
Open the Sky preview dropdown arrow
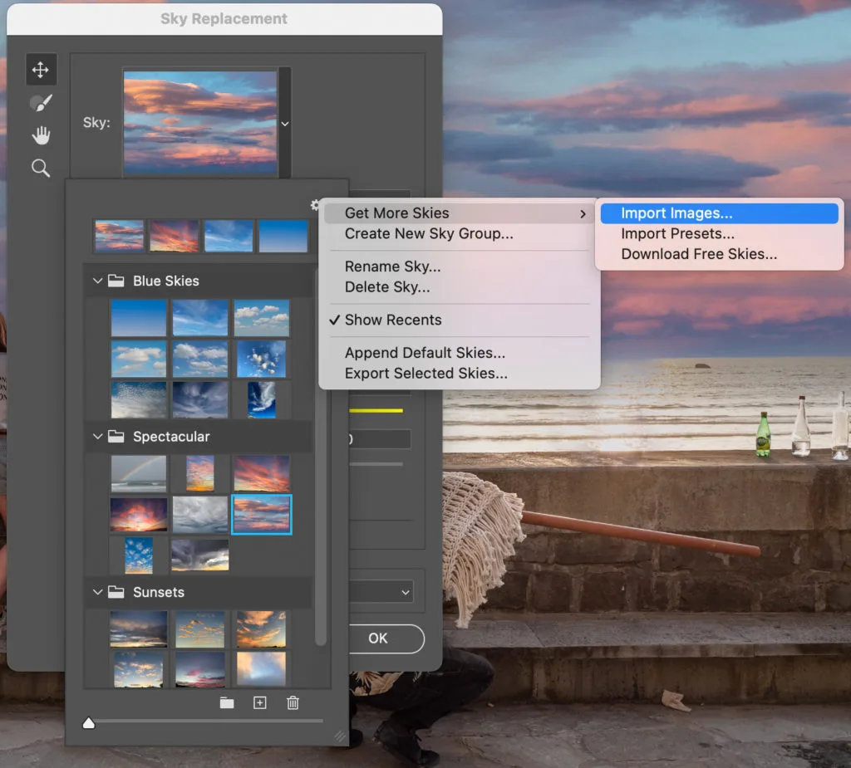point(285,124)
